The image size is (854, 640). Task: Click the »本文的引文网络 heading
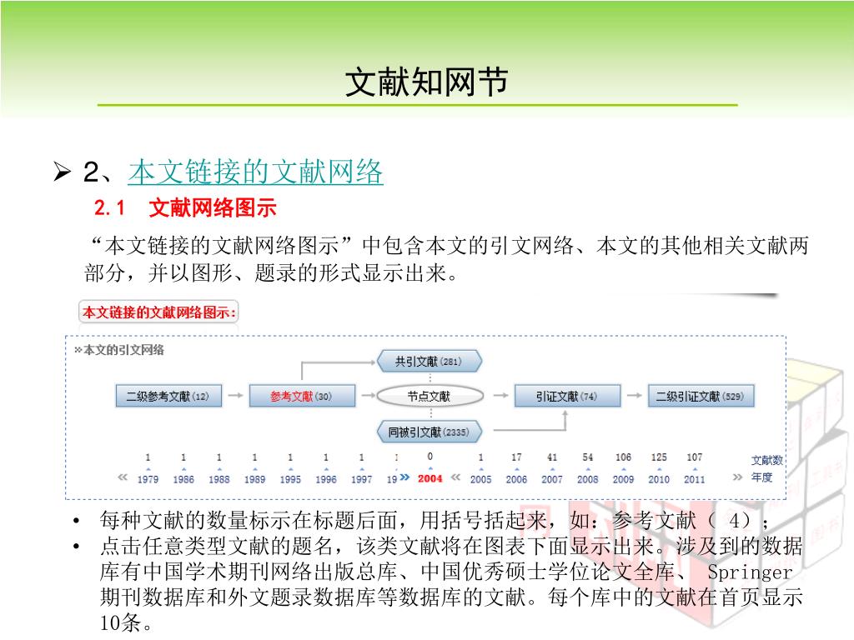(119, 350)
